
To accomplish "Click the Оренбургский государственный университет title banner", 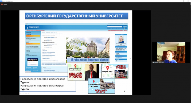I will click(x=77, y=16).
